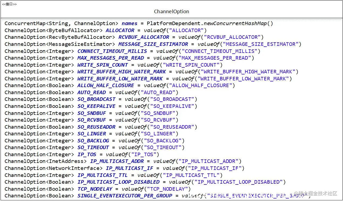Viewport: 343px width, 202px height.
Task: Select the SO_RCVBUF field row
Action: 91,120
